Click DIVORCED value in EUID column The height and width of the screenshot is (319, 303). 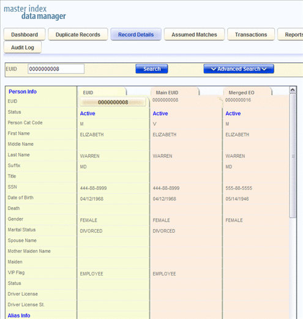point(91,231)
